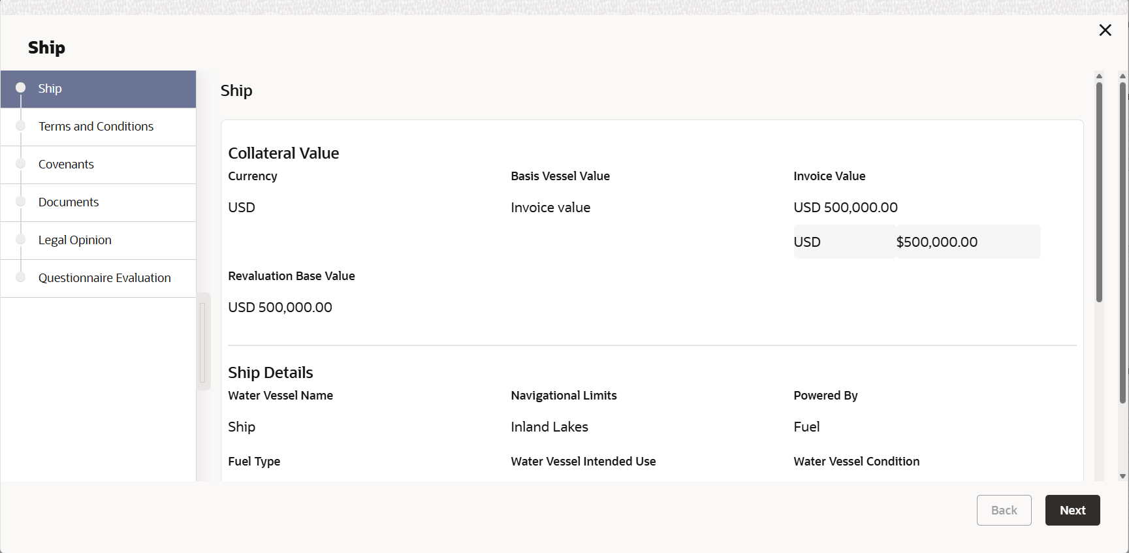Viewport: 1129px width, 553px height.
Task: Collapse the step sidebar using the splitter handle
Action: [x=203, y=341]
